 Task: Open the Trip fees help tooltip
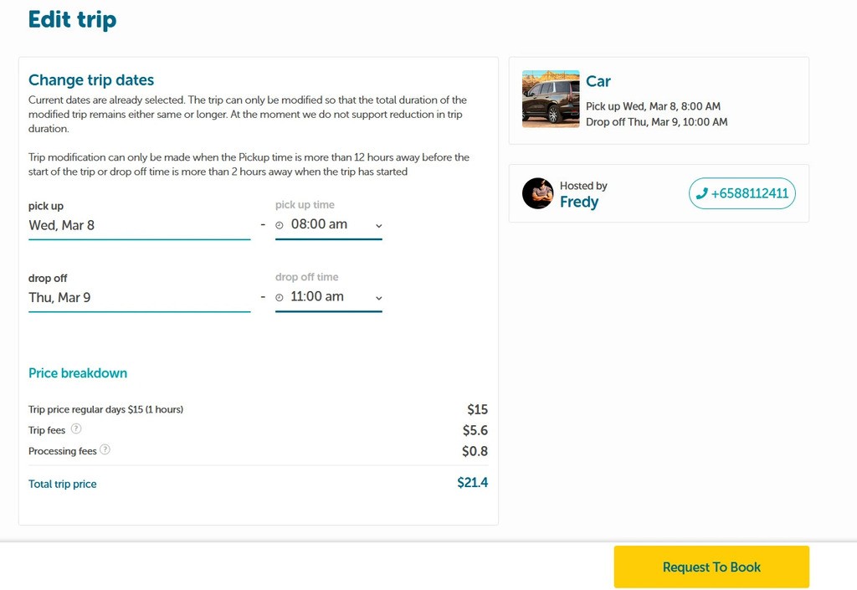[75, 429]
